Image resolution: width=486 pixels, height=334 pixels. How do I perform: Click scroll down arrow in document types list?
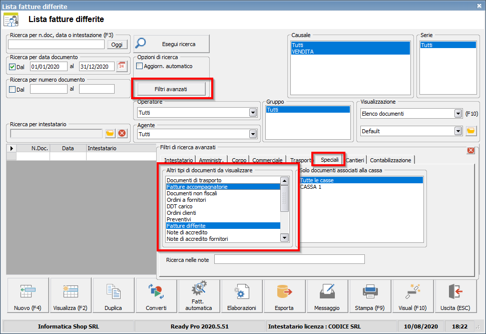(284, 238)
